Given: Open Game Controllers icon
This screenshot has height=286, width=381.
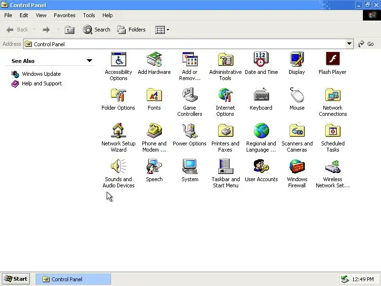Looking at the screenshot, I should pyautogui.click(x=190, y=95).
